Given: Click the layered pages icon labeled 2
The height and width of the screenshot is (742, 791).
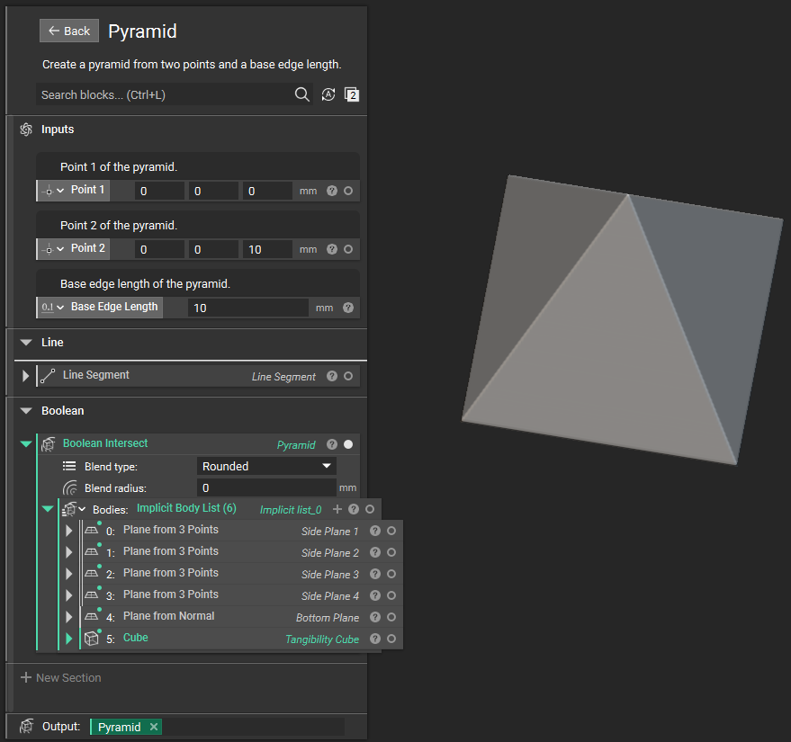Looking at the screenshot, I should click(x=352, y=94).
